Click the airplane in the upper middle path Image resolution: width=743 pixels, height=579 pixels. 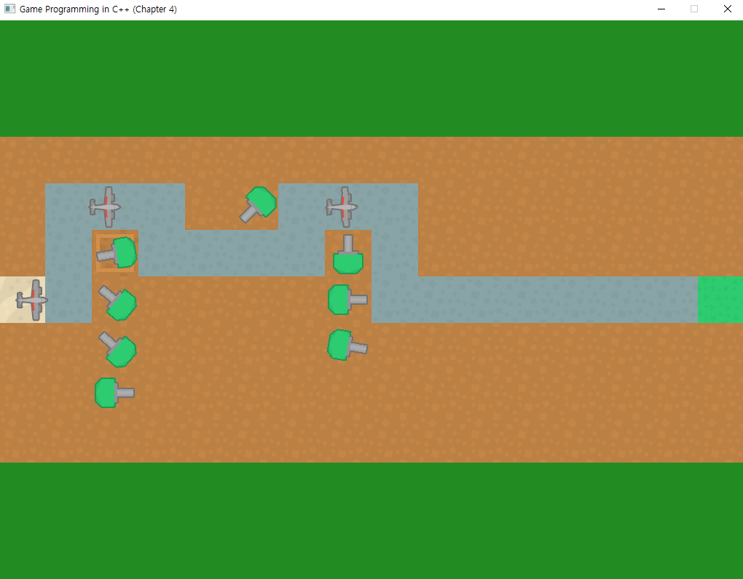[x=341, y=207]
